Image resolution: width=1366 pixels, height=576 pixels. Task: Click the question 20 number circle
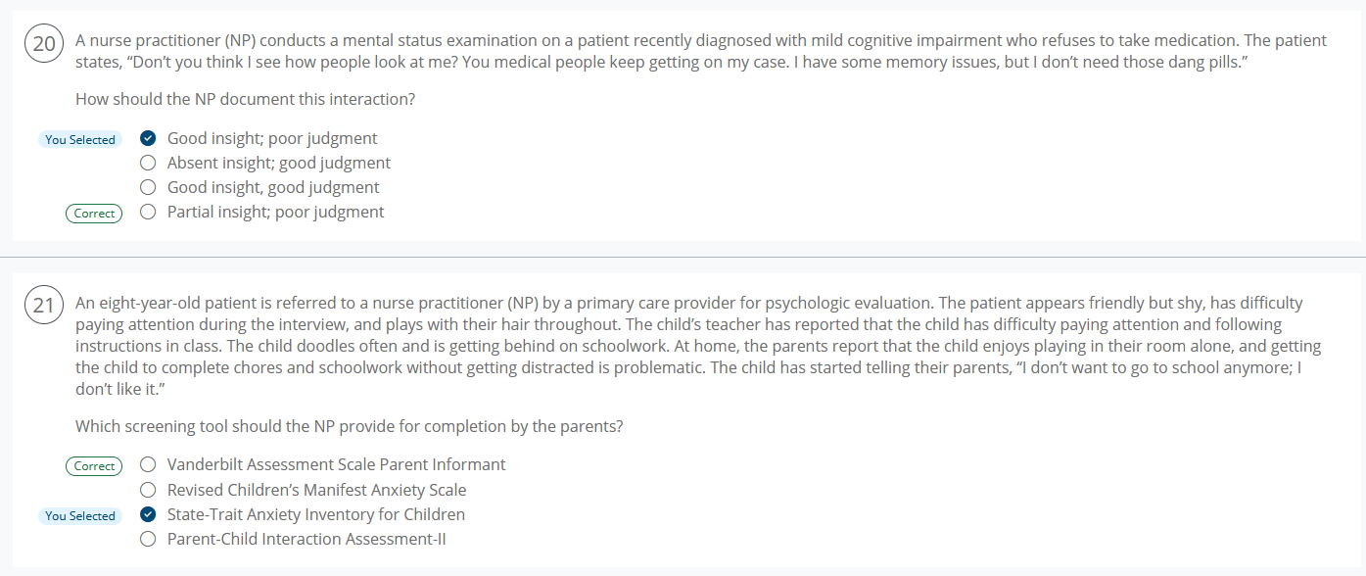44,44
